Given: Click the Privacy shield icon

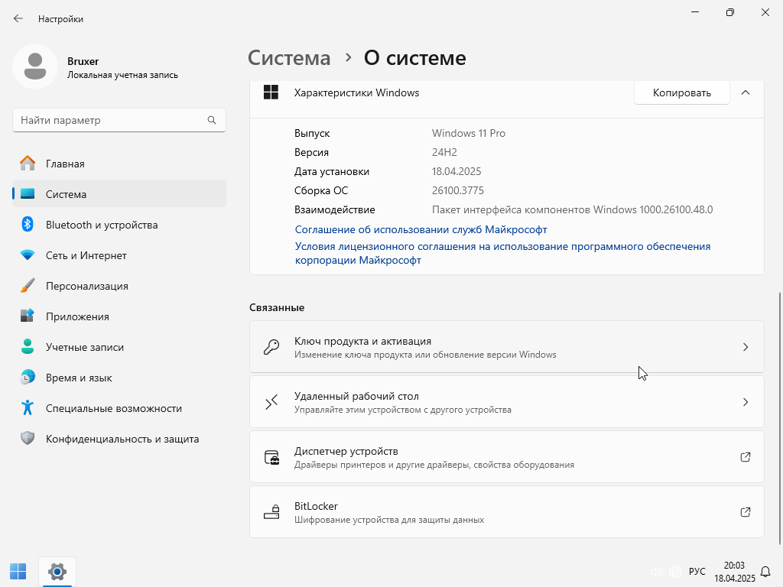Looking at the screenshot, I should click(28, 438).
